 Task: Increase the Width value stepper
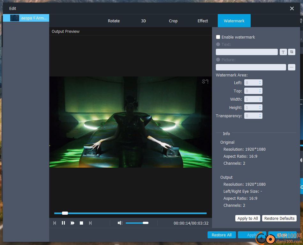(260, 98)
